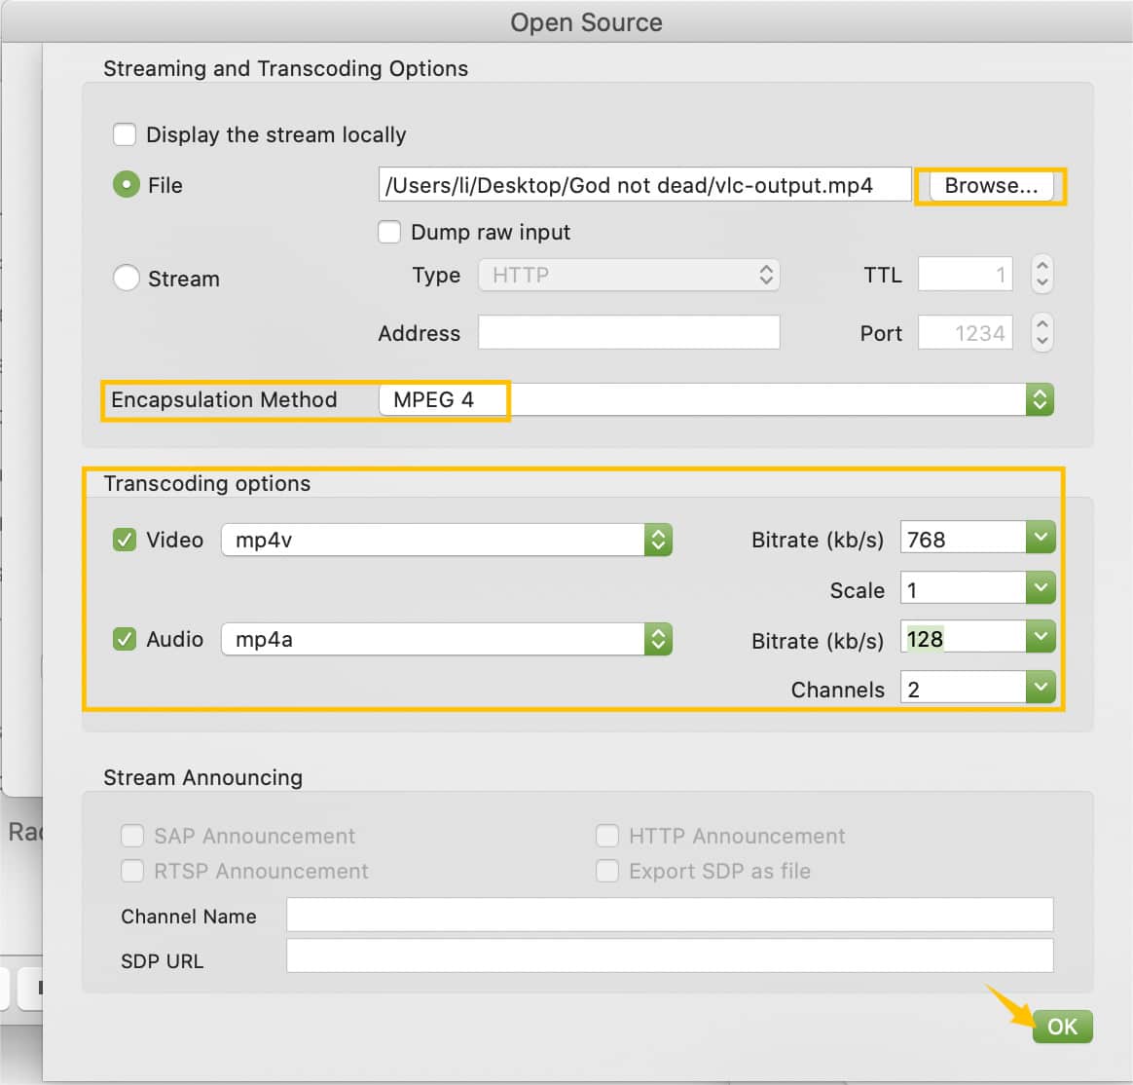Image resolution: width=1133 pixels, height=1085 pixels.
Task: Open the Encapsulation Method dropdown
Action: 1040,399
